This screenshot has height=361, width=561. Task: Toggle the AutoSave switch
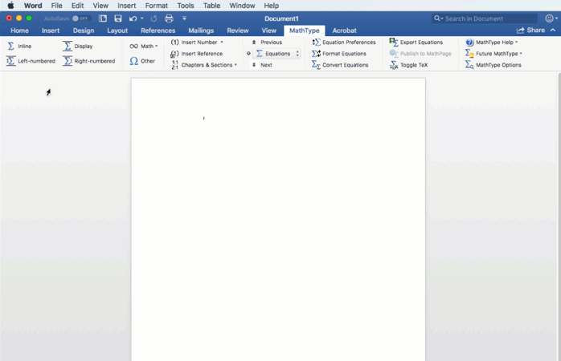[x=80, y=18]
